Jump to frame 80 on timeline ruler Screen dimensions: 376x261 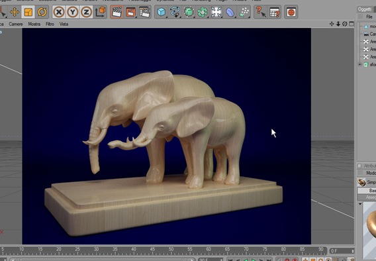coord(283,250)
